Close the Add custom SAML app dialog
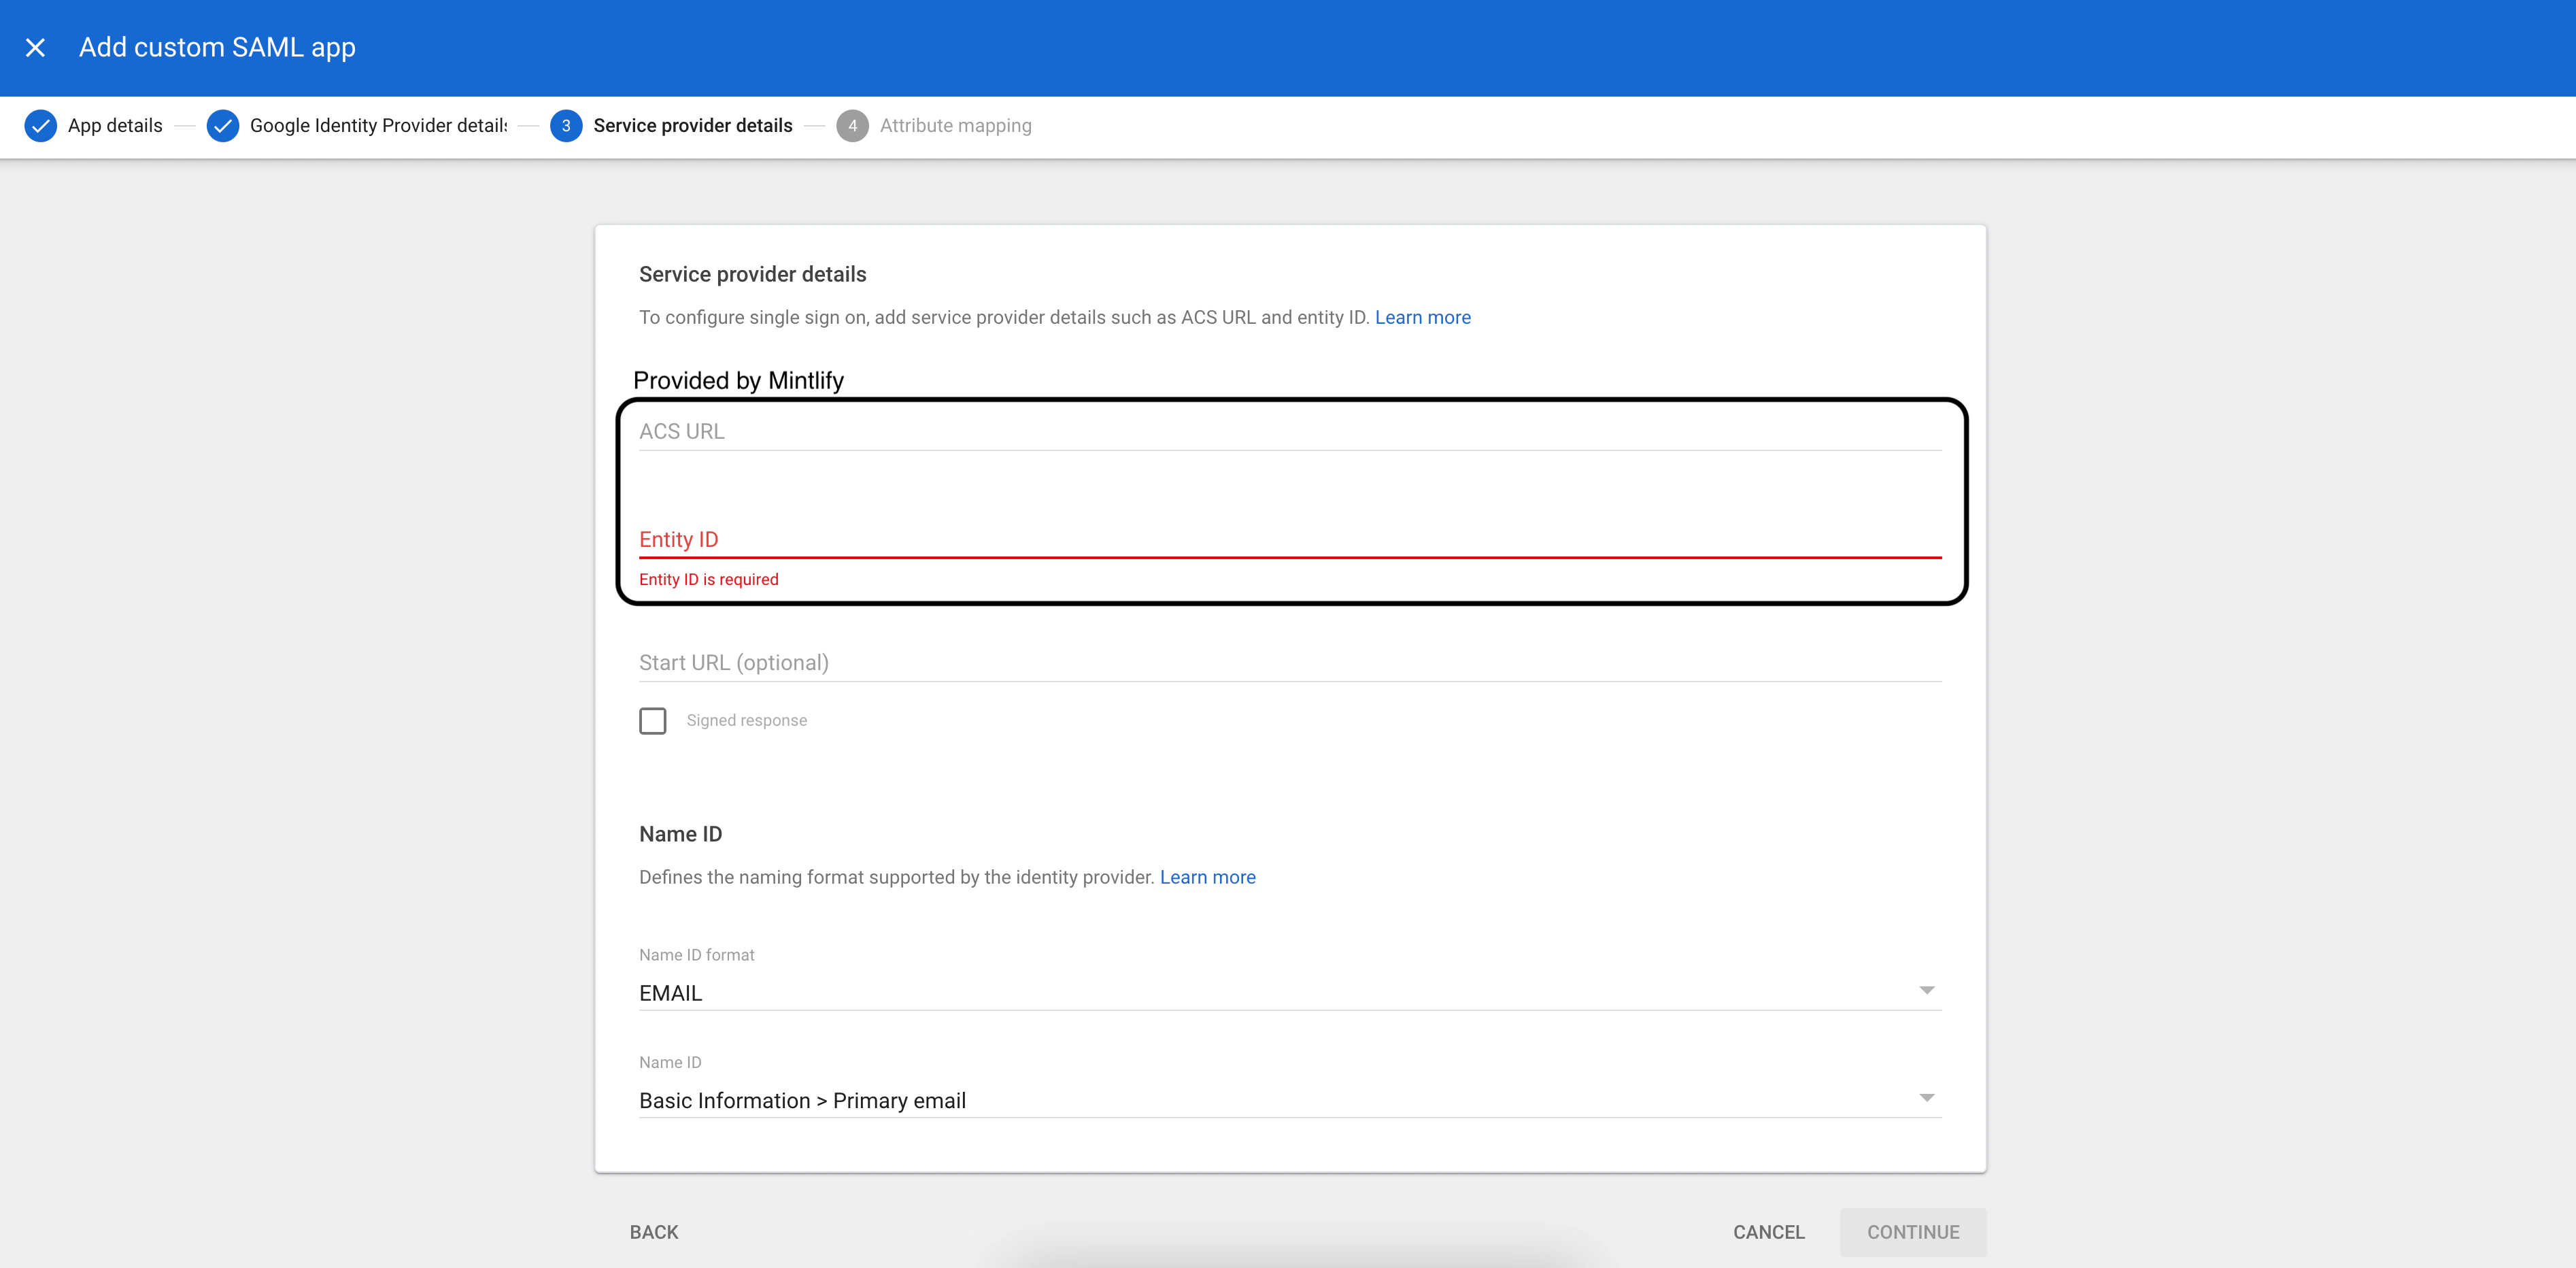Screen dimensions: 2576x1268 coord(36,47)
